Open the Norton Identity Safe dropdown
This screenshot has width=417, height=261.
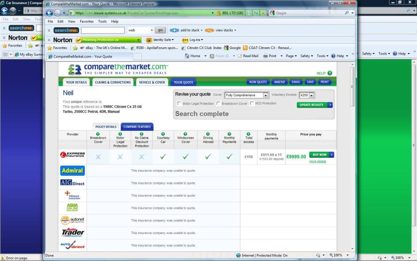(x=160, y=40)
